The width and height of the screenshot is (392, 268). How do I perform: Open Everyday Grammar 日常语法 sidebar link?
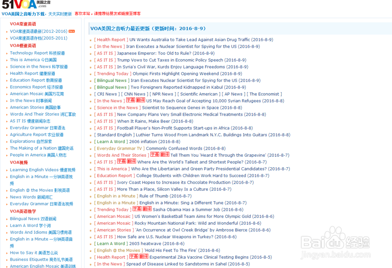[38, 128]
